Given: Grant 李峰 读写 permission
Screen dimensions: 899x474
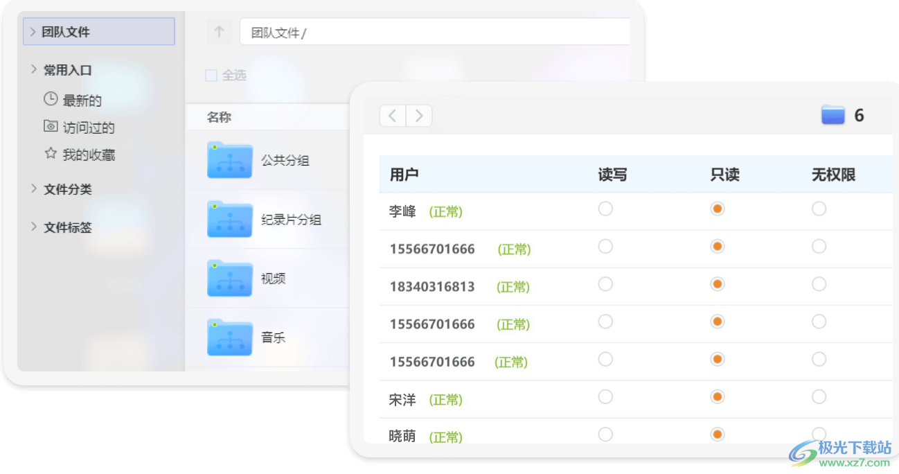Looking at the screenshot, I should click(605, 208).
